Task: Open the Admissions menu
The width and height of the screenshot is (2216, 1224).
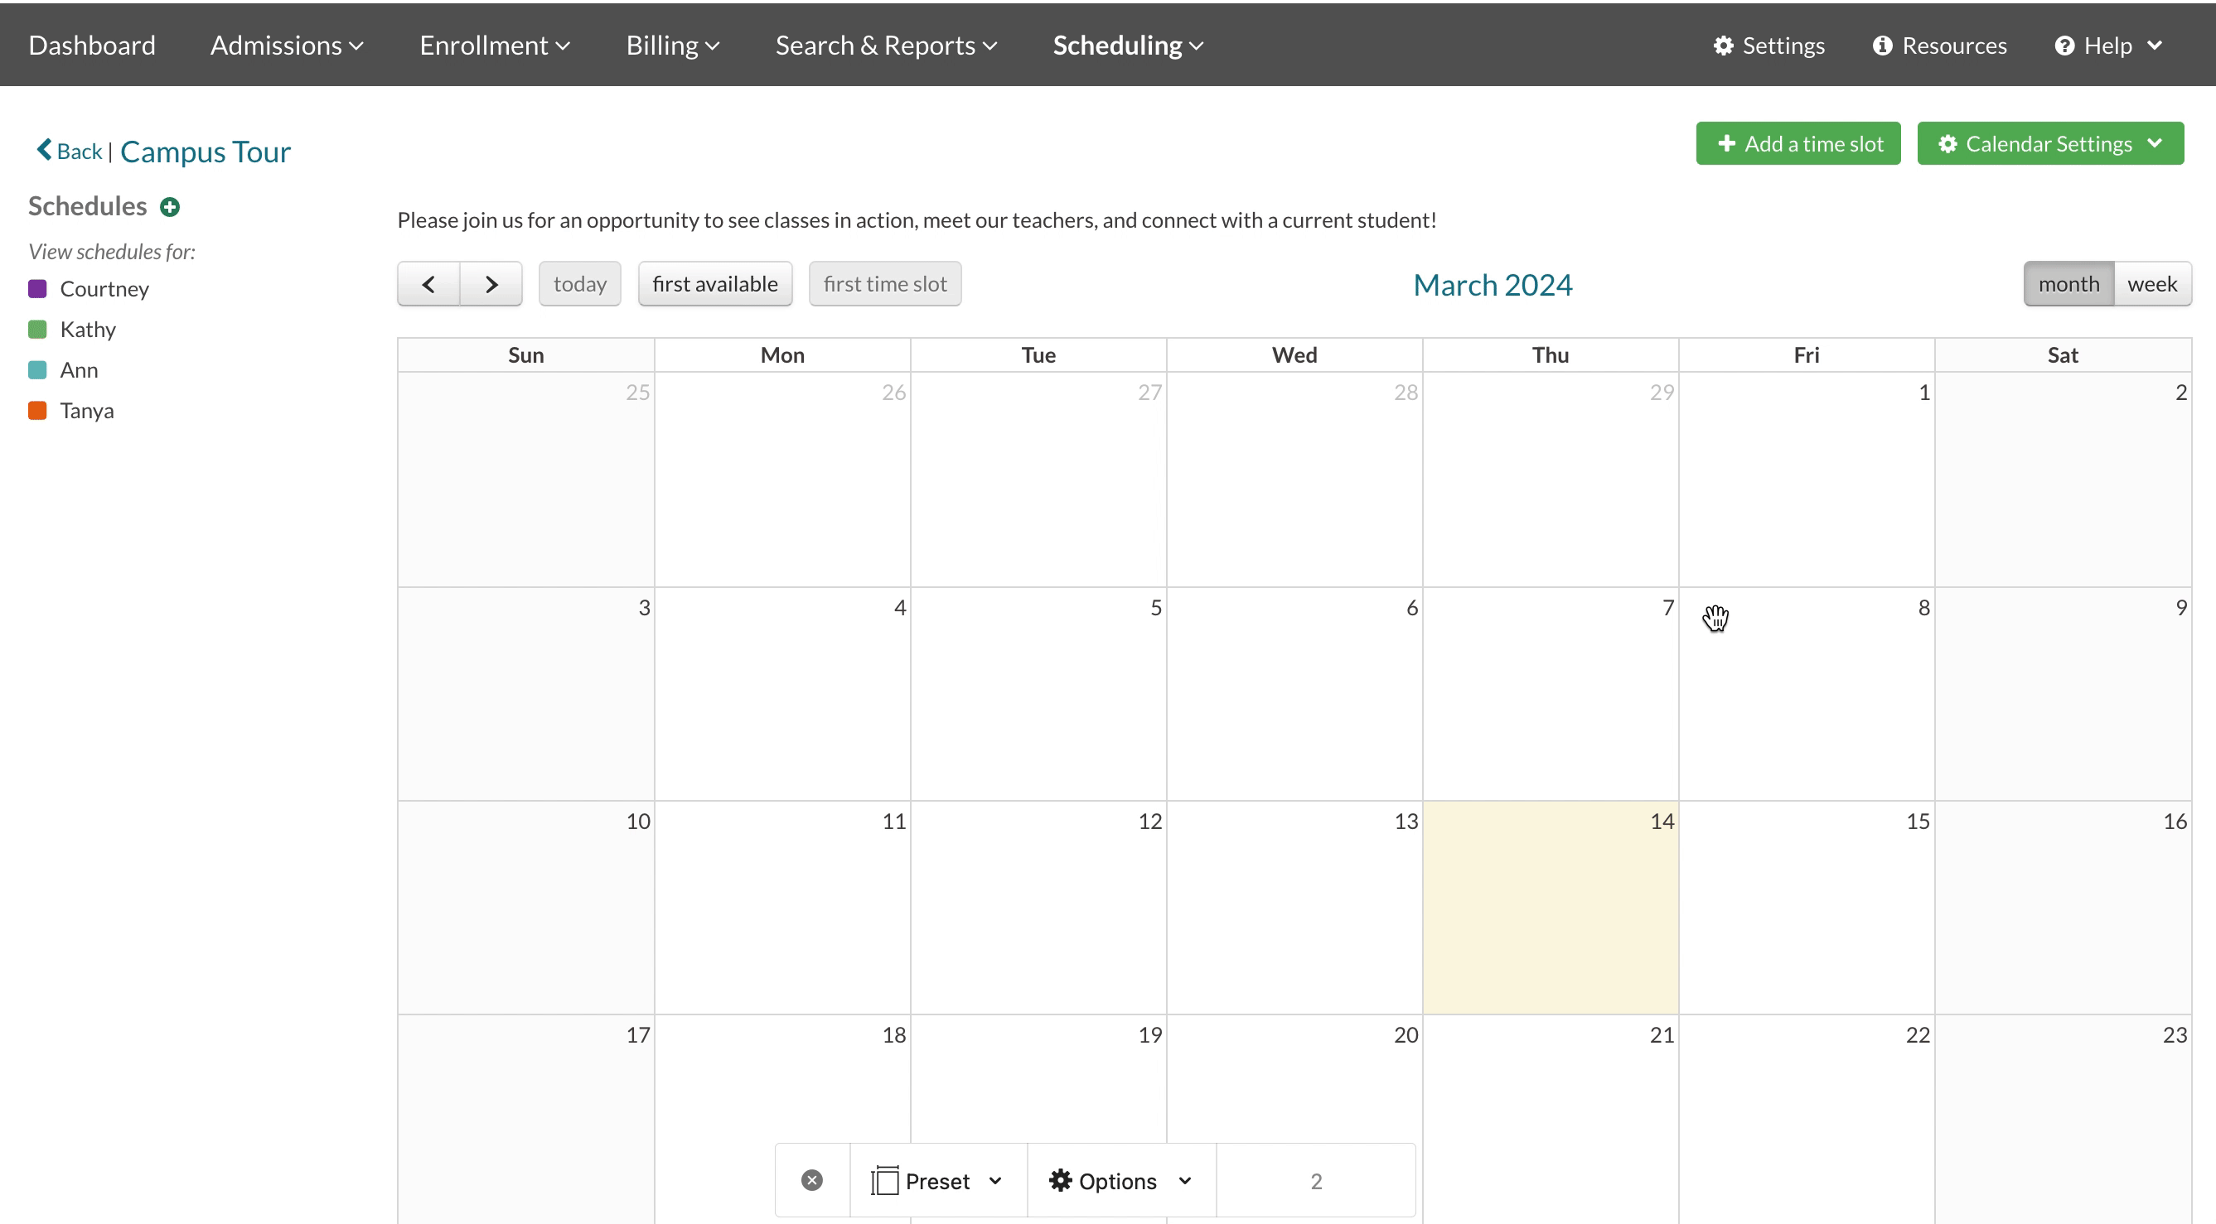Action: pyautogui.click(x=287, y=46)
